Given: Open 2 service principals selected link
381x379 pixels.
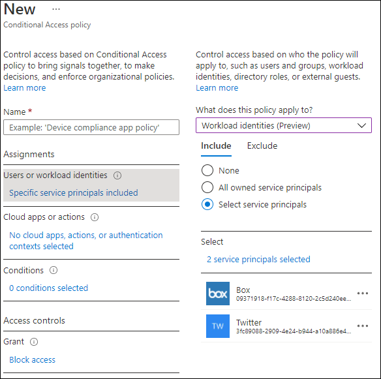Looking at the screenshot, I should pyautogui.click(x=258, y=259).
